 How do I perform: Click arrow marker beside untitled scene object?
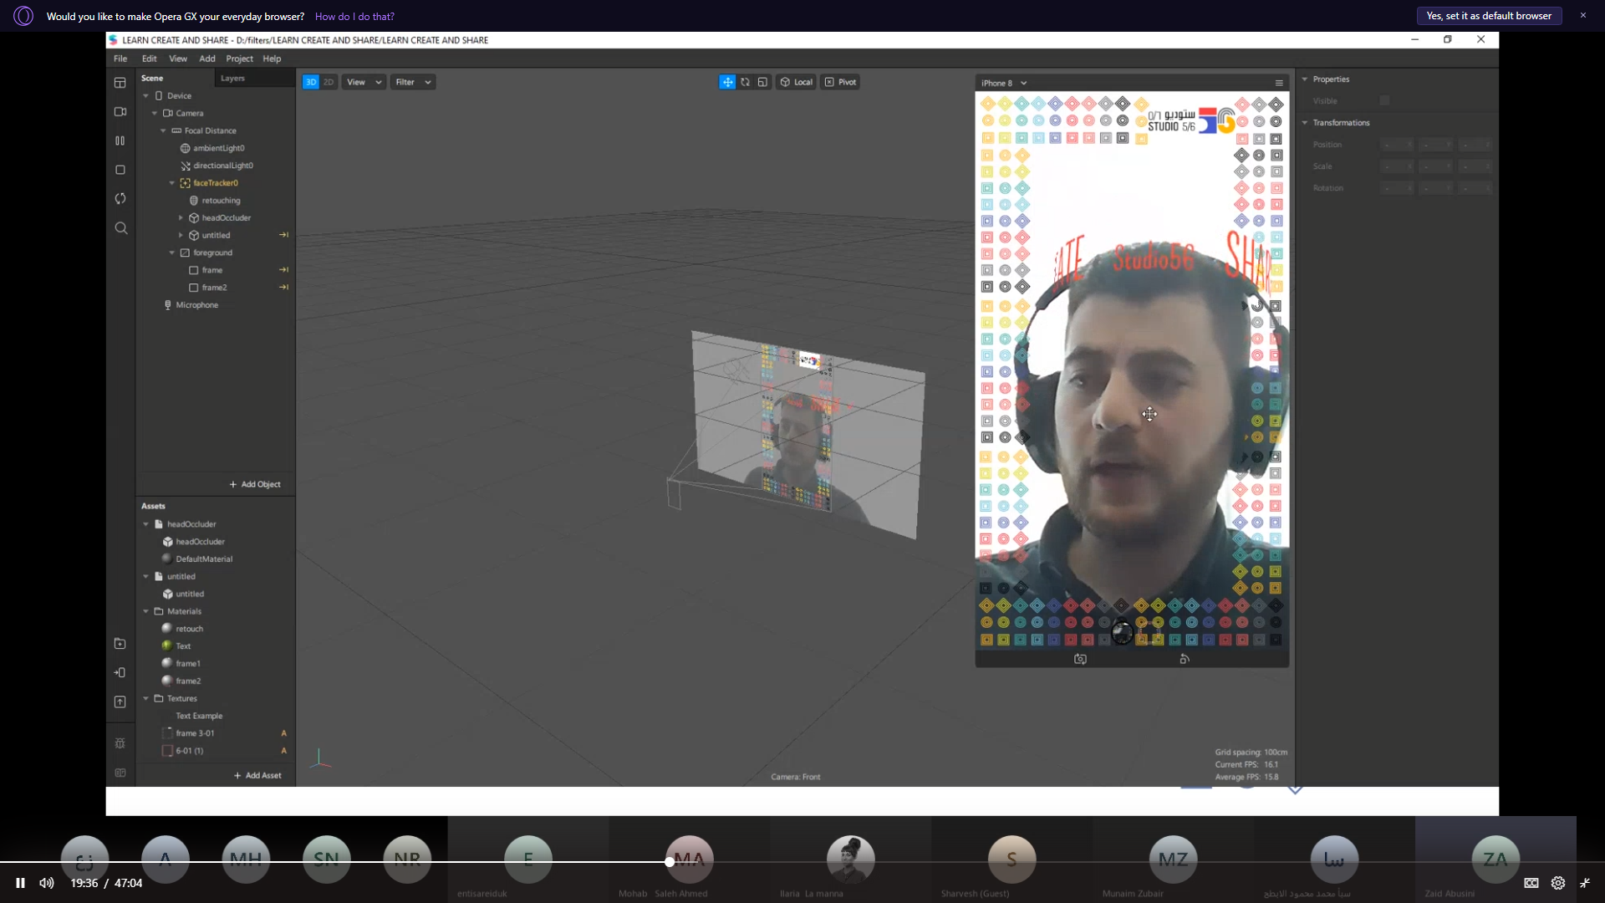coord(283,235)
